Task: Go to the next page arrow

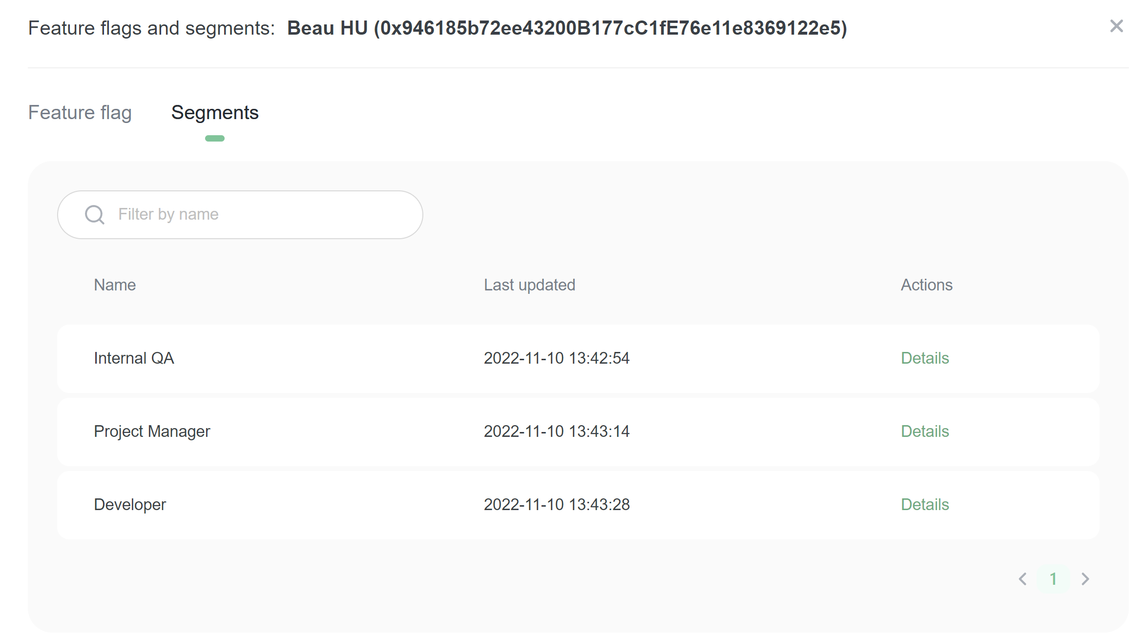Action: click(1085, 579)
